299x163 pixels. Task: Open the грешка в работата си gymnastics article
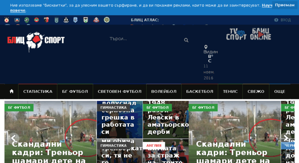118,124
